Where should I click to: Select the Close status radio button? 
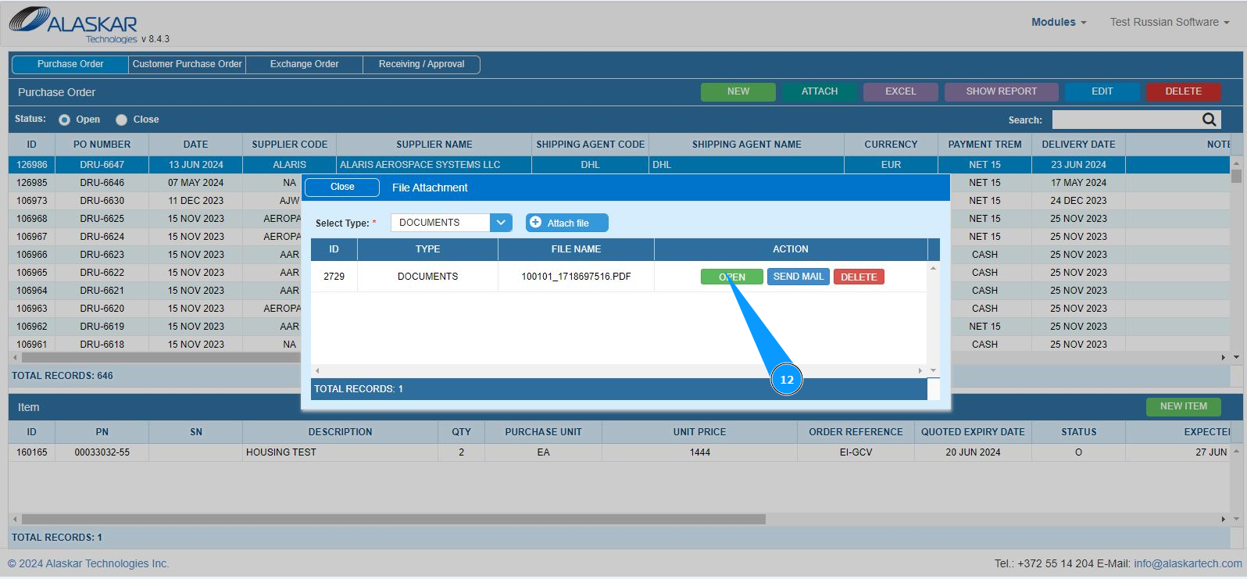pyautogui.click(x=121, y=120)
